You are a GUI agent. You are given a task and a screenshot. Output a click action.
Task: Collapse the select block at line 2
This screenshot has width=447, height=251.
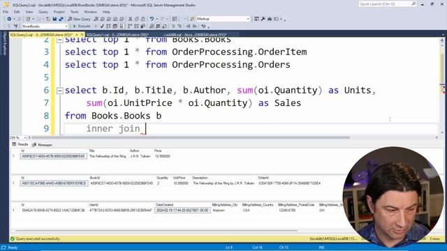point(59,40)
